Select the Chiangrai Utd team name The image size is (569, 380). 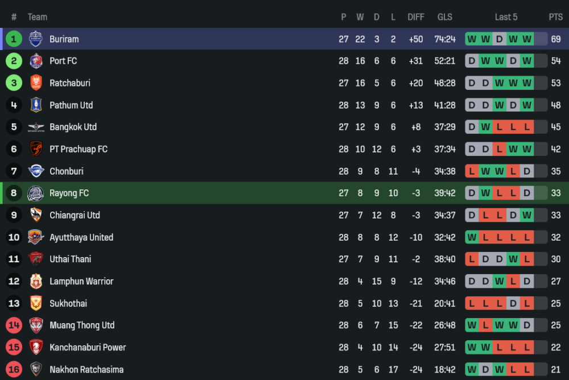[x=75, y=215]
